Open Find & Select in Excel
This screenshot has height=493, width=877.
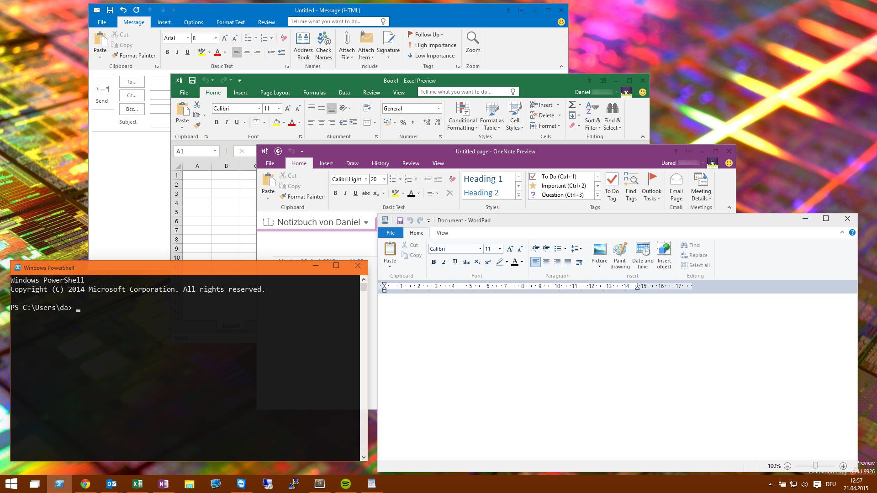tap(612, 116)
